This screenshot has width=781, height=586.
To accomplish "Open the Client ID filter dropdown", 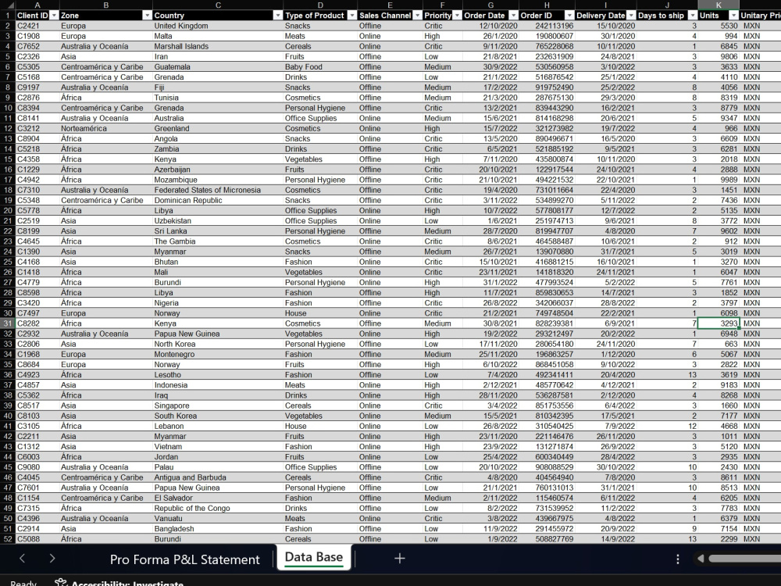I will pos(54,16).
